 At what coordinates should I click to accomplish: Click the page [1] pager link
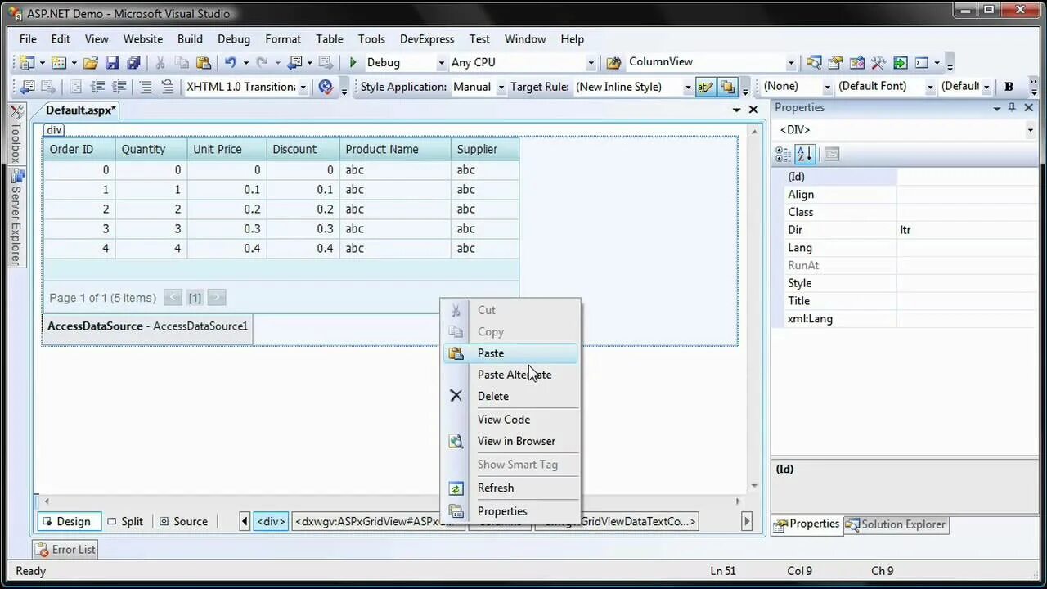click(195, 298)
